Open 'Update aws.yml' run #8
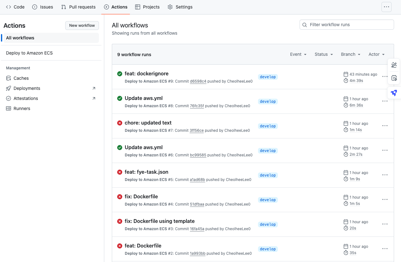401x262 pixels. coord(144,98)
